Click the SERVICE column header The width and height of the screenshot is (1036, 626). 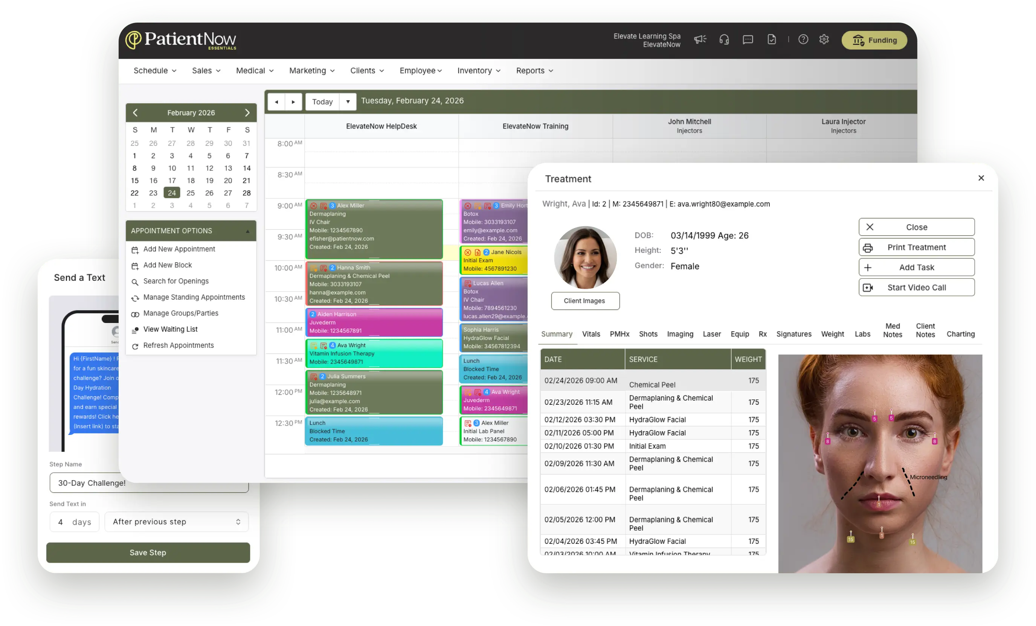pos(677,359)
